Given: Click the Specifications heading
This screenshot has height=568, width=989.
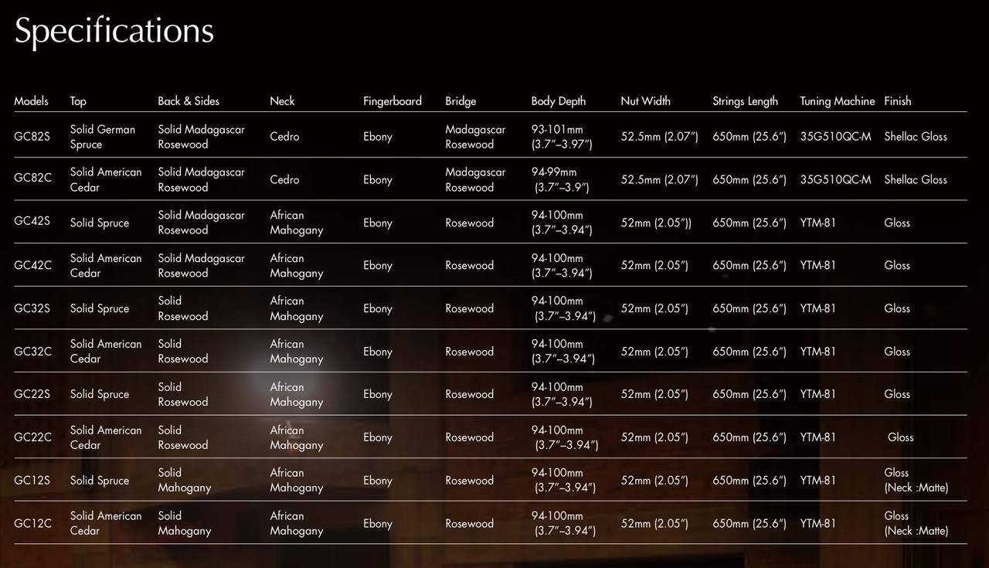Looking at the screenshot, I should click(114, 32).
